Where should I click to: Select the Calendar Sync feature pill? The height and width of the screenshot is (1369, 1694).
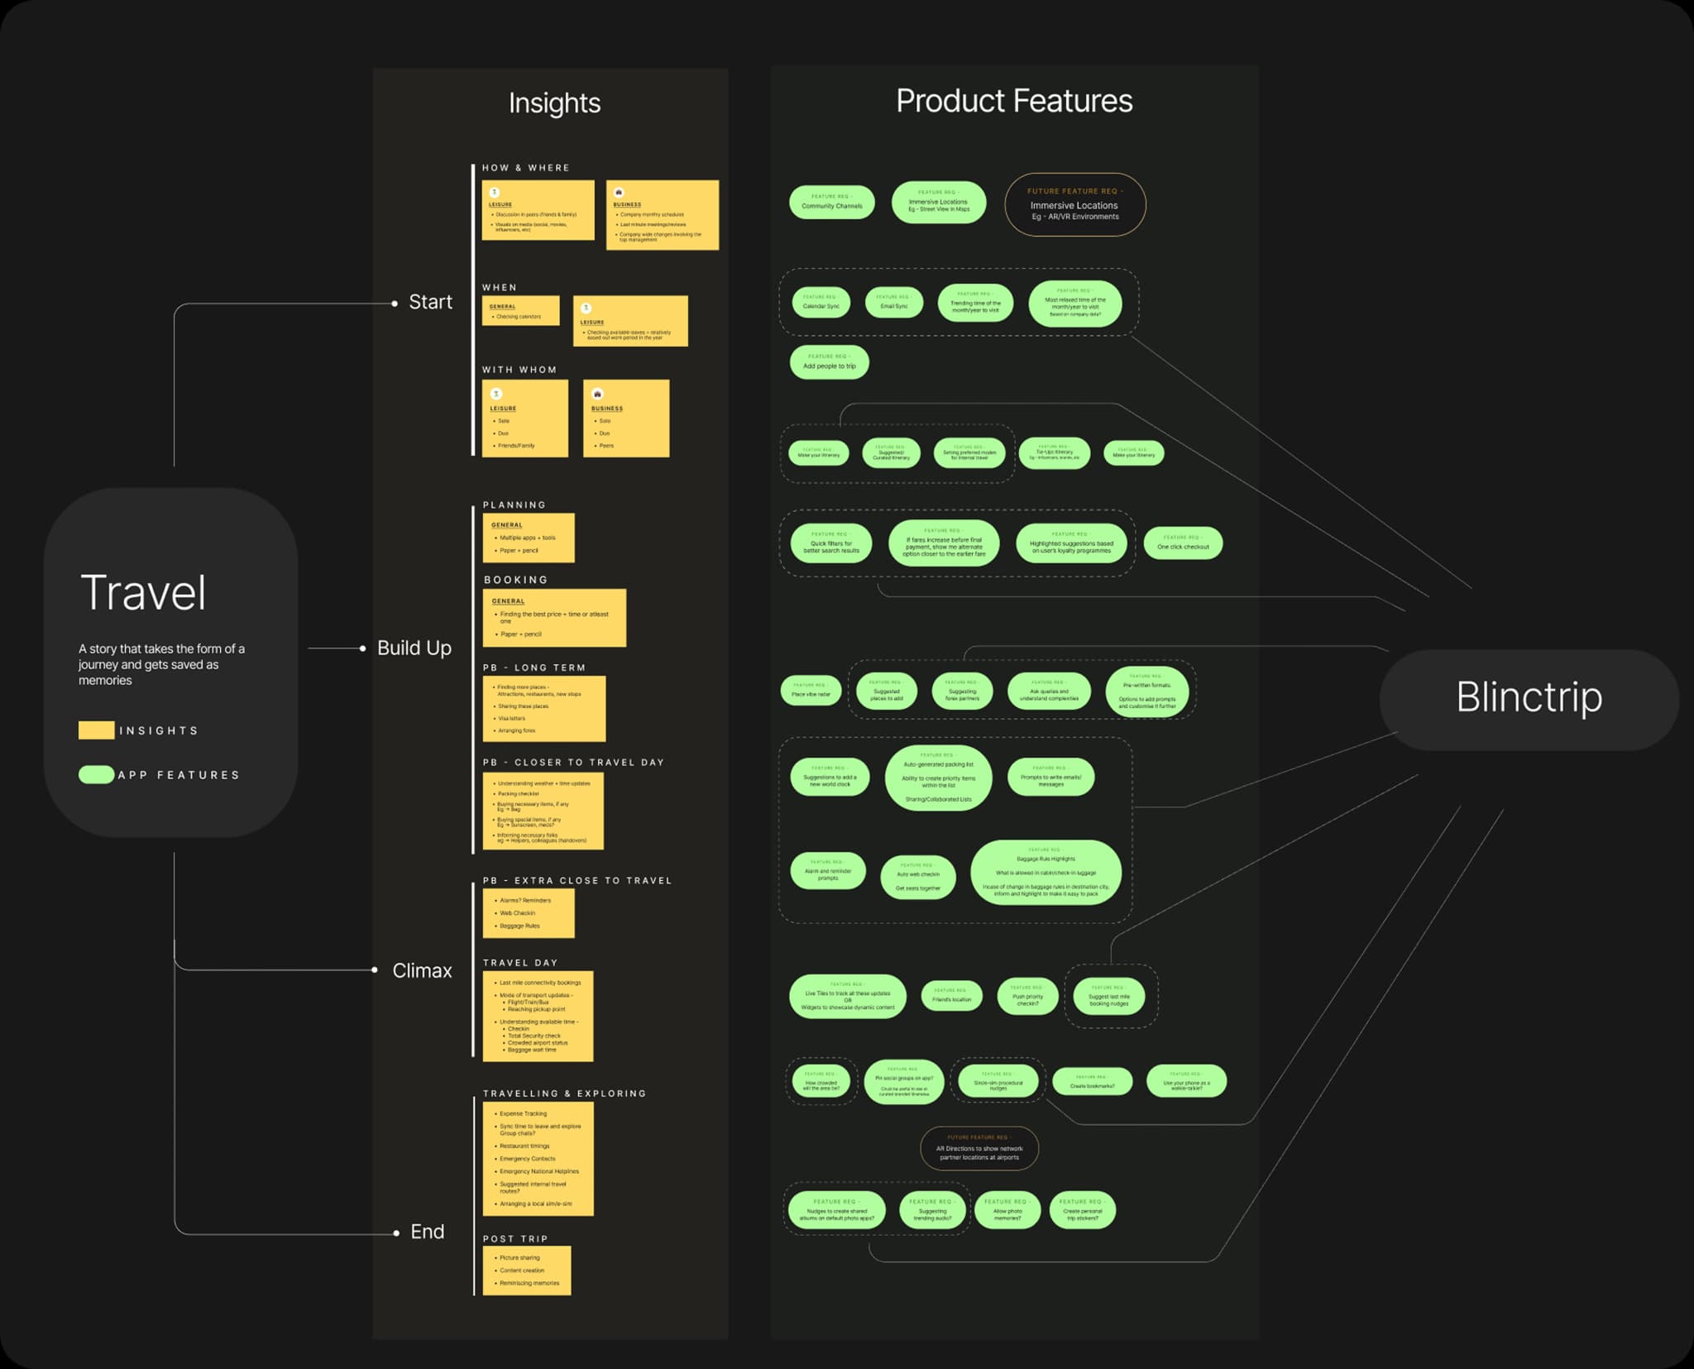click(x=821, y=303)
